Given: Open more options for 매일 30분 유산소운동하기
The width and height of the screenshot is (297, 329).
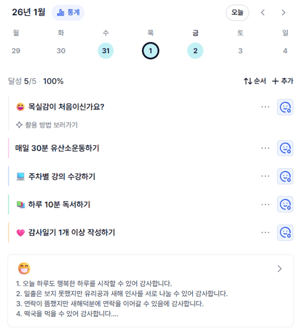Looking at the screenshot, I should [x=265, y=148].
